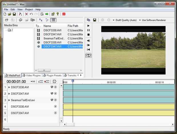Copy preview frame icon in preview toolbar
The height and width of the screenshot is (134, 177).
point(88,20)
